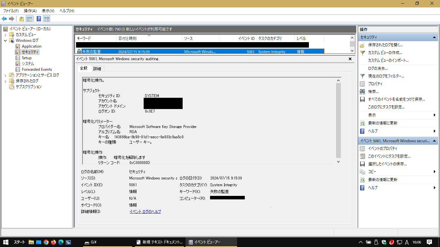
Task: Open ヘルプ(H) menu
Action: tap(67, 11)
